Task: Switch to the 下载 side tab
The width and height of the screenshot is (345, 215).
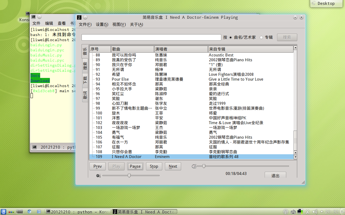Action: [85, 80]
